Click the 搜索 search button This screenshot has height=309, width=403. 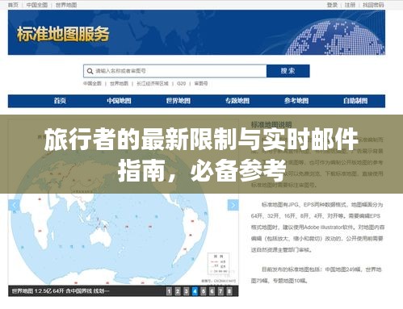pyautogui.click(x=288, y=71)
